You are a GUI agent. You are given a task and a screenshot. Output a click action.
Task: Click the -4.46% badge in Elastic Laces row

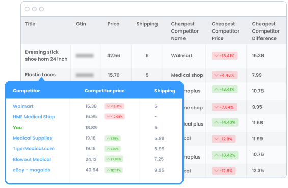coord(224,75)
